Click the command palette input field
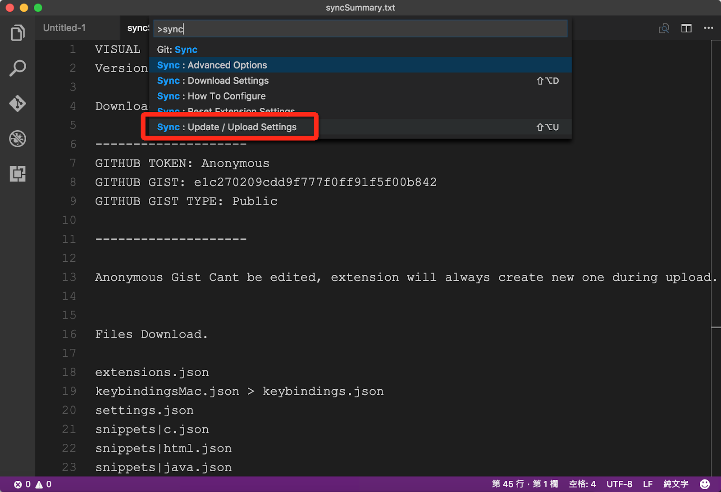 click(x=360, y=29)
